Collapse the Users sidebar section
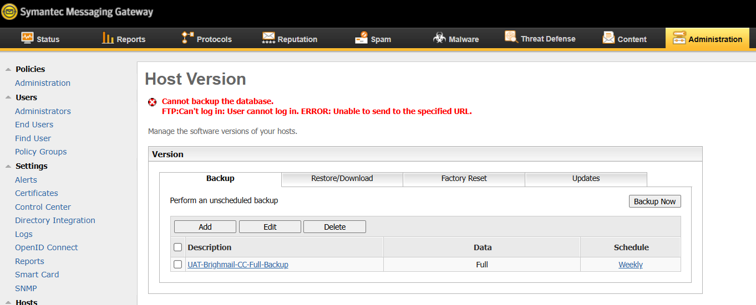 (x=8, y=97)
